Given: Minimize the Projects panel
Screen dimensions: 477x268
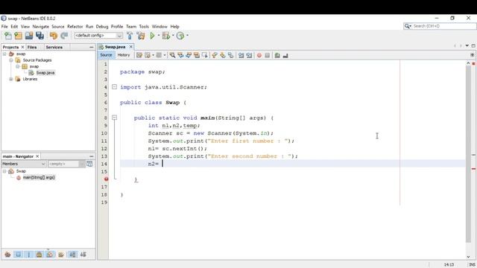Looking at the screenshot, I should [92, 47].
